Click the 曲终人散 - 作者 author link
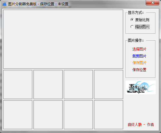Screen dimensions: 161x133 (141, 125)
